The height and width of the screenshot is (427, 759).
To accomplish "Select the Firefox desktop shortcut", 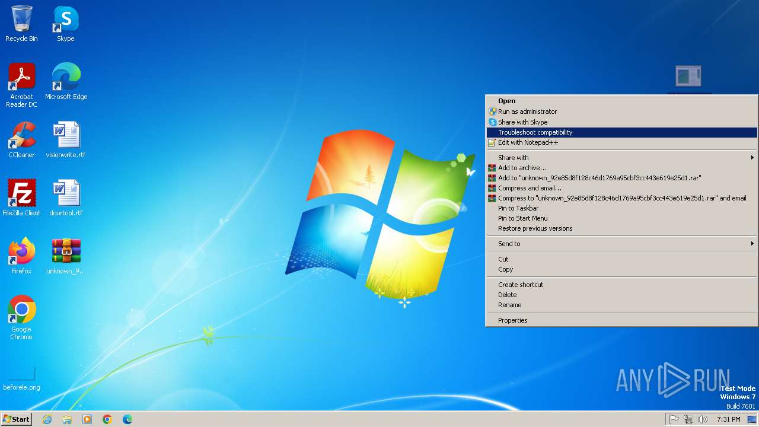I will click(x=21, y=256).
